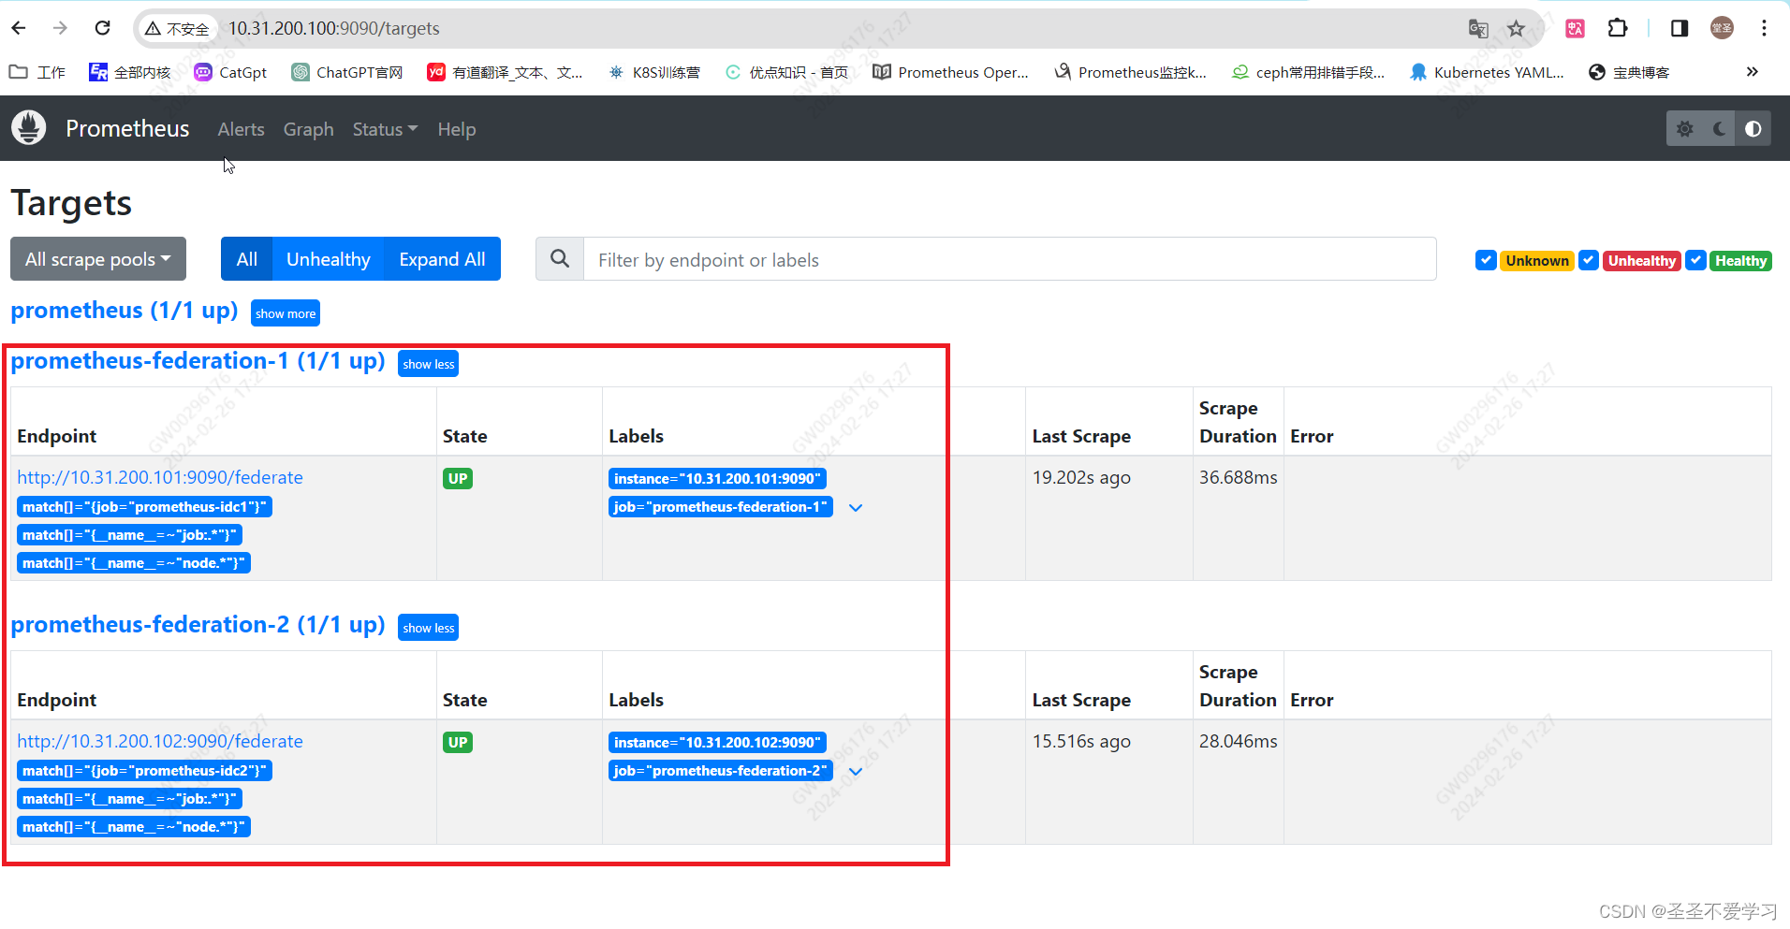
Task: Click the Expand All button
Action: point(442,259)
